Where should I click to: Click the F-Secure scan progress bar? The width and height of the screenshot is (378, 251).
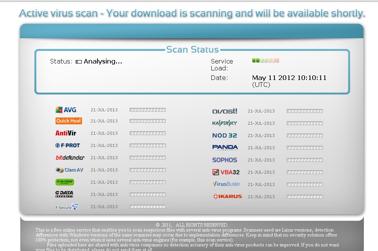click(x=148, y=207)
